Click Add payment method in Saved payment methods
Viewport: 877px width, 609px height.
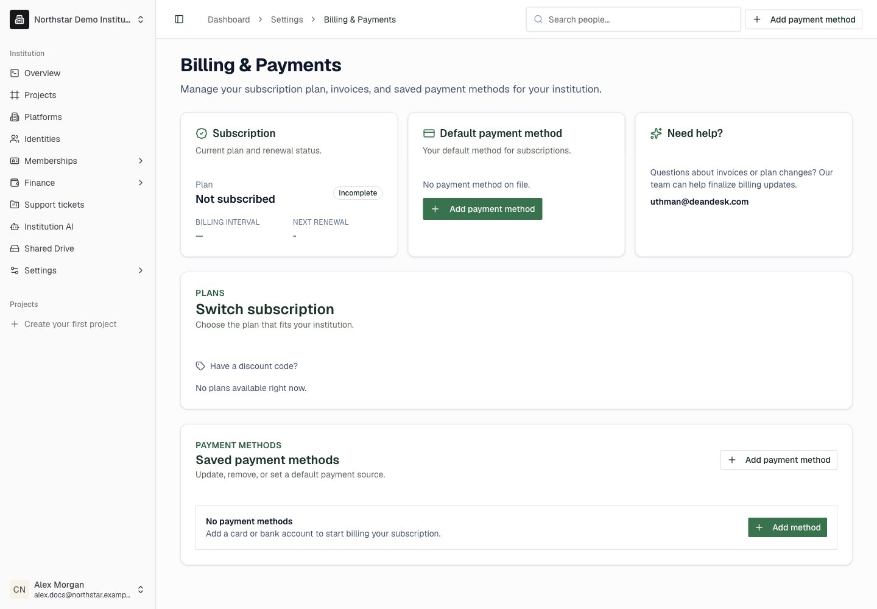(779, 460)
